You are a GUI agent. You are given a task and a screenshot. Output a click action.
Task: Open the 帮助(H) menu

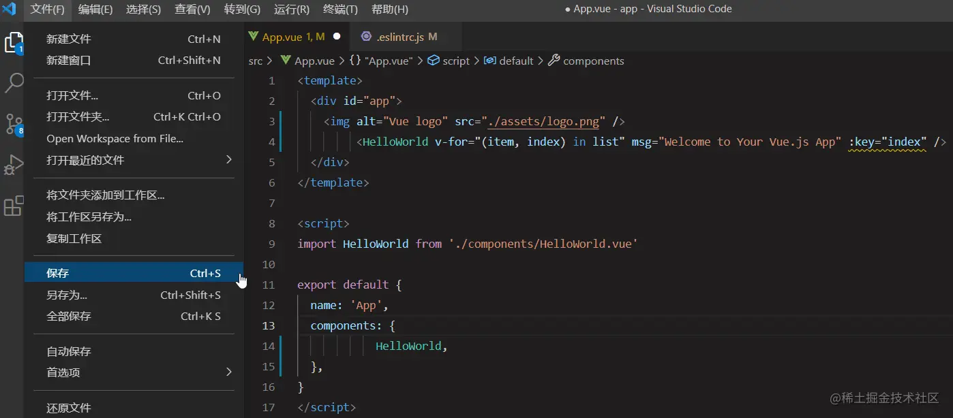[389, 10]
